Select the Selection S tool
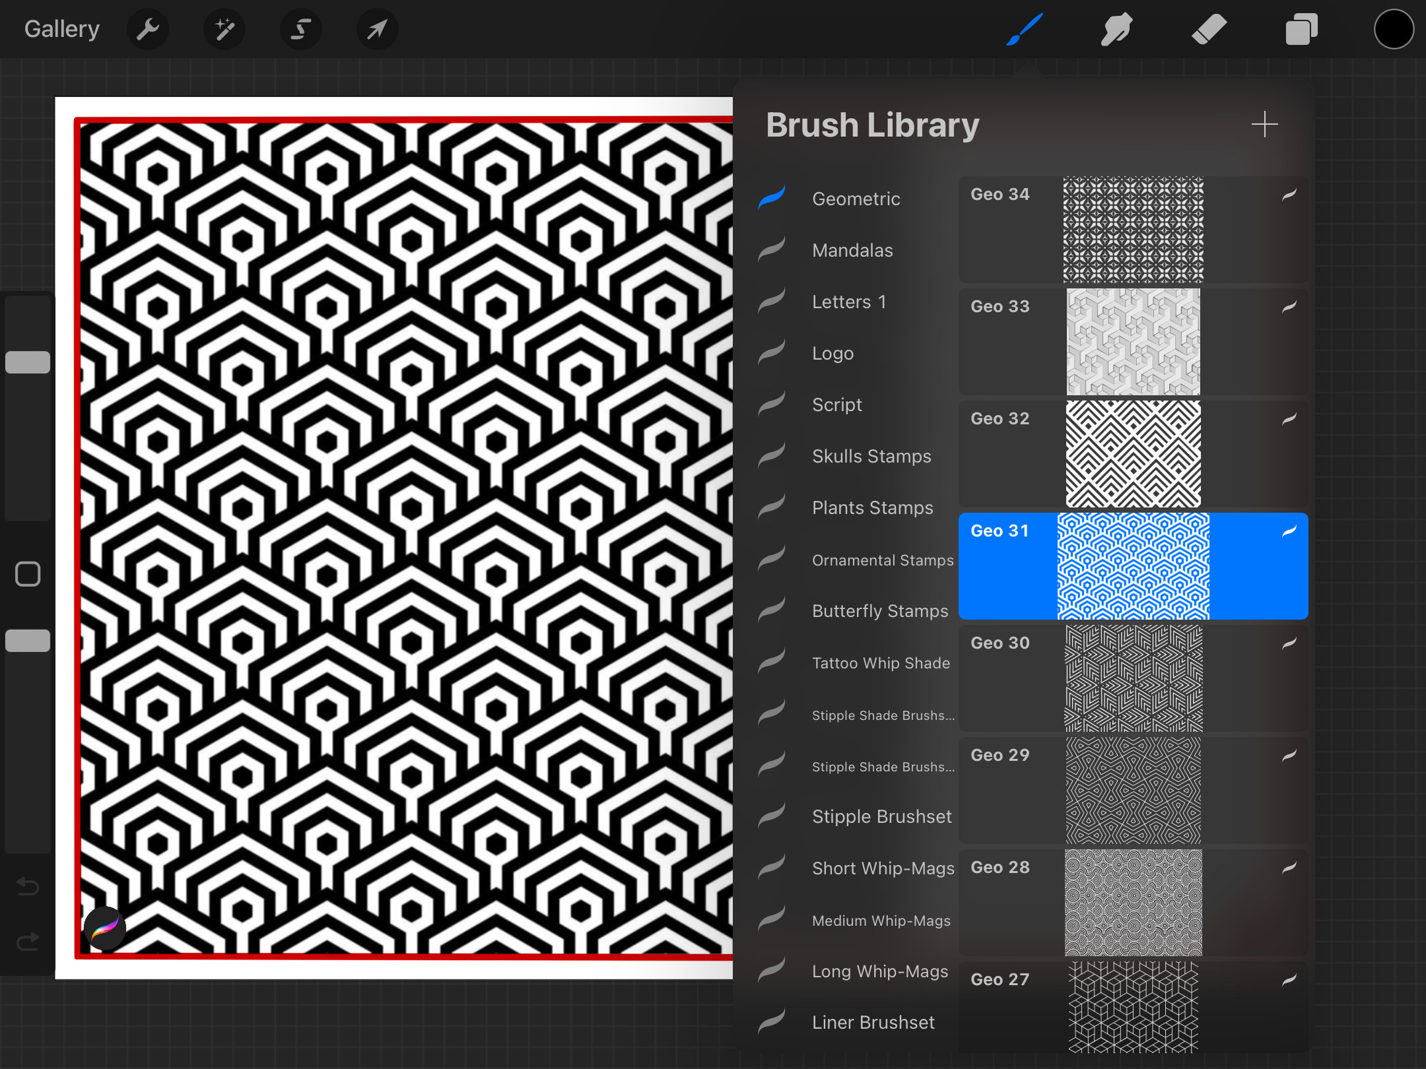The width and height of the screenshot is (1426, 1069). click(301, 29)
